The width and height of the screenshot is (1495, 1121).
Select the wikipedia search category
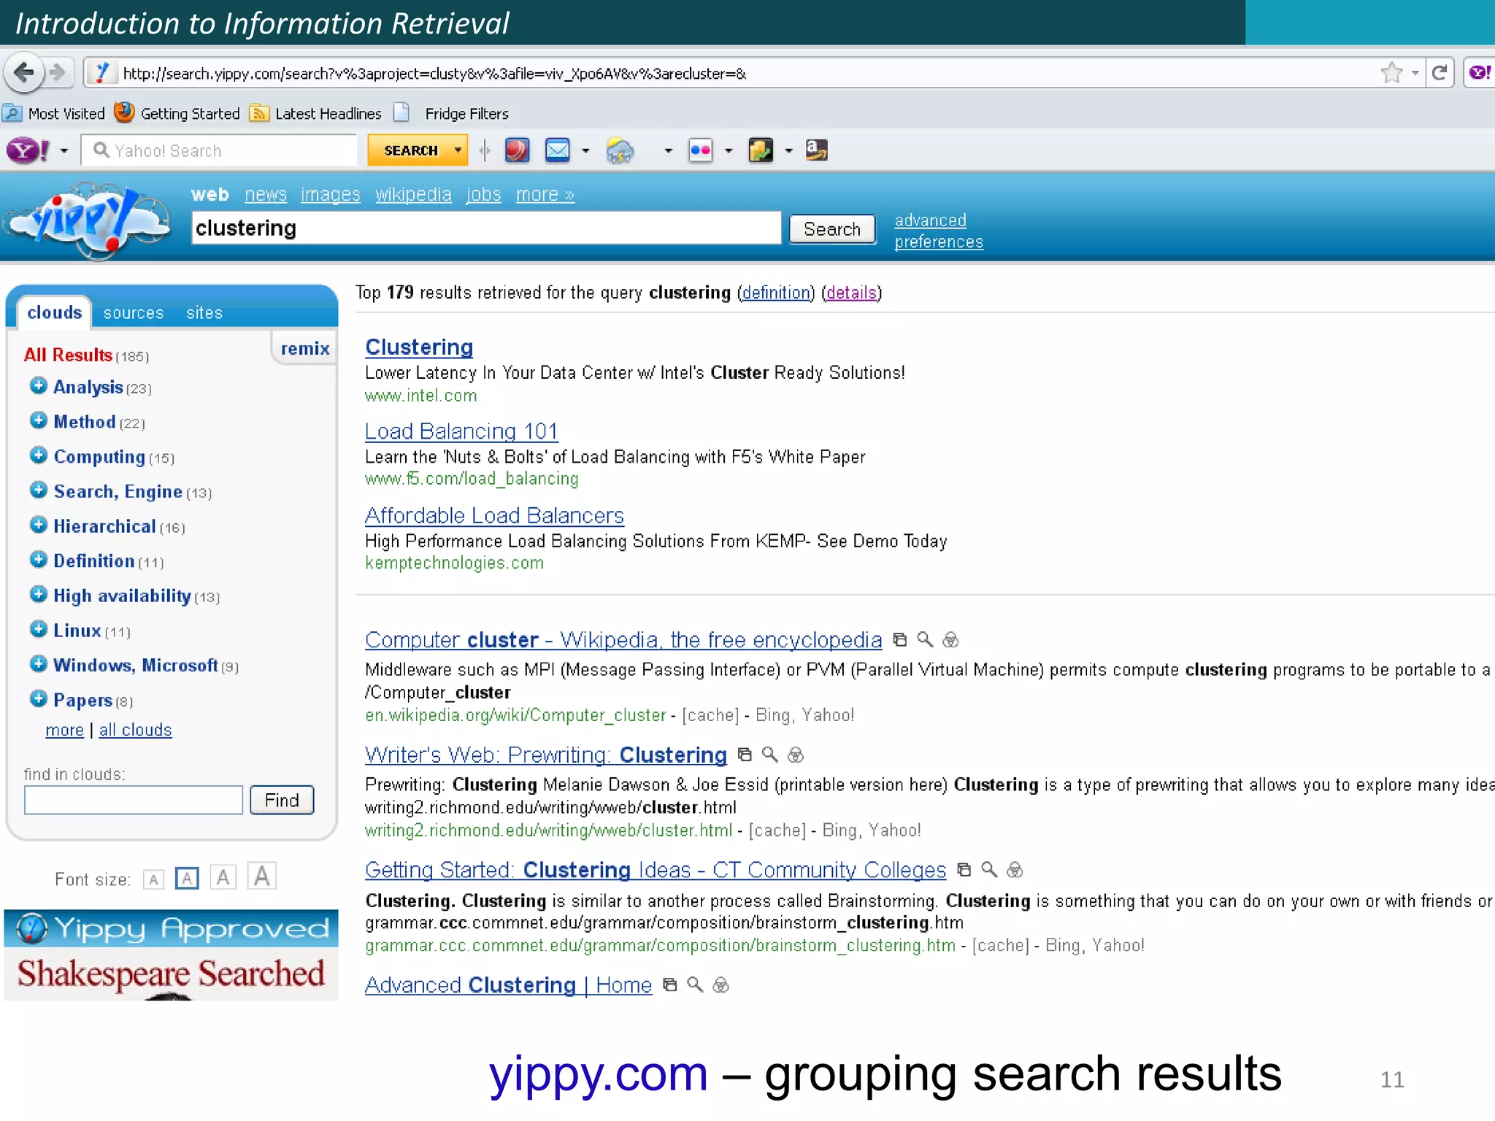(x=414, y=195)
